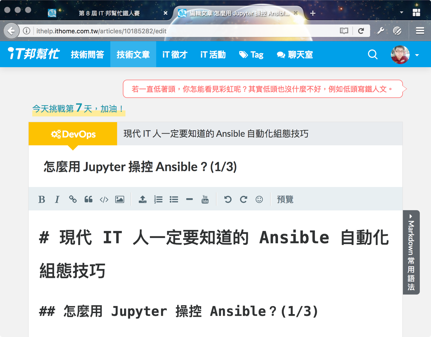Toggle reader view in the address bar
The width and height of the screenshot is (431, 337).
coord(344,31)
